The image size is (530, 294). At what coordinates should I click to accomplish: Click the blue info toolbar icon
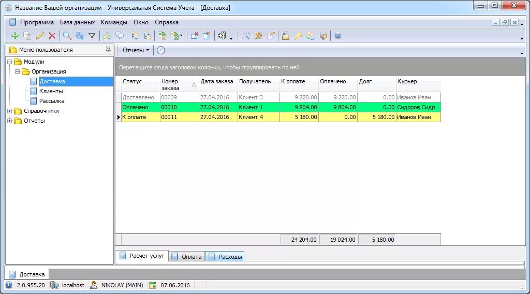tap(337, 36)
